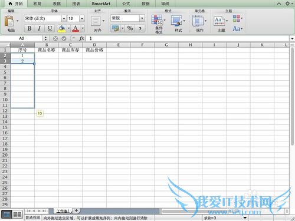Select column E header
295x221 pixels.
(x=119, y=45)
